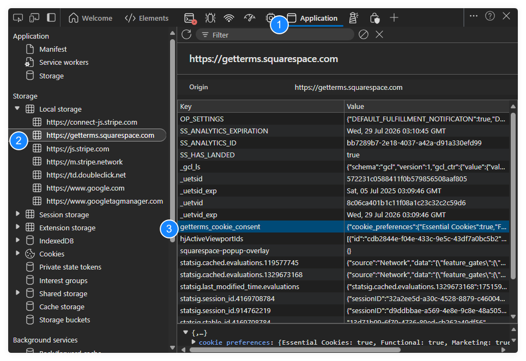
Task: Toggle device emulation icon
Action: coord(34,18)
